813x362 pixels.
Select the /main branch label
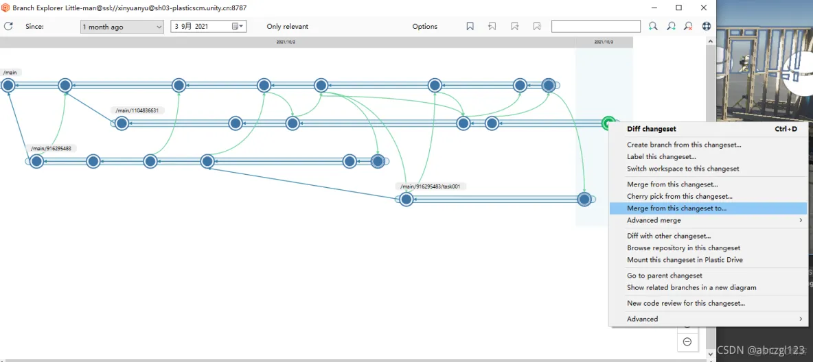[10, 73]
